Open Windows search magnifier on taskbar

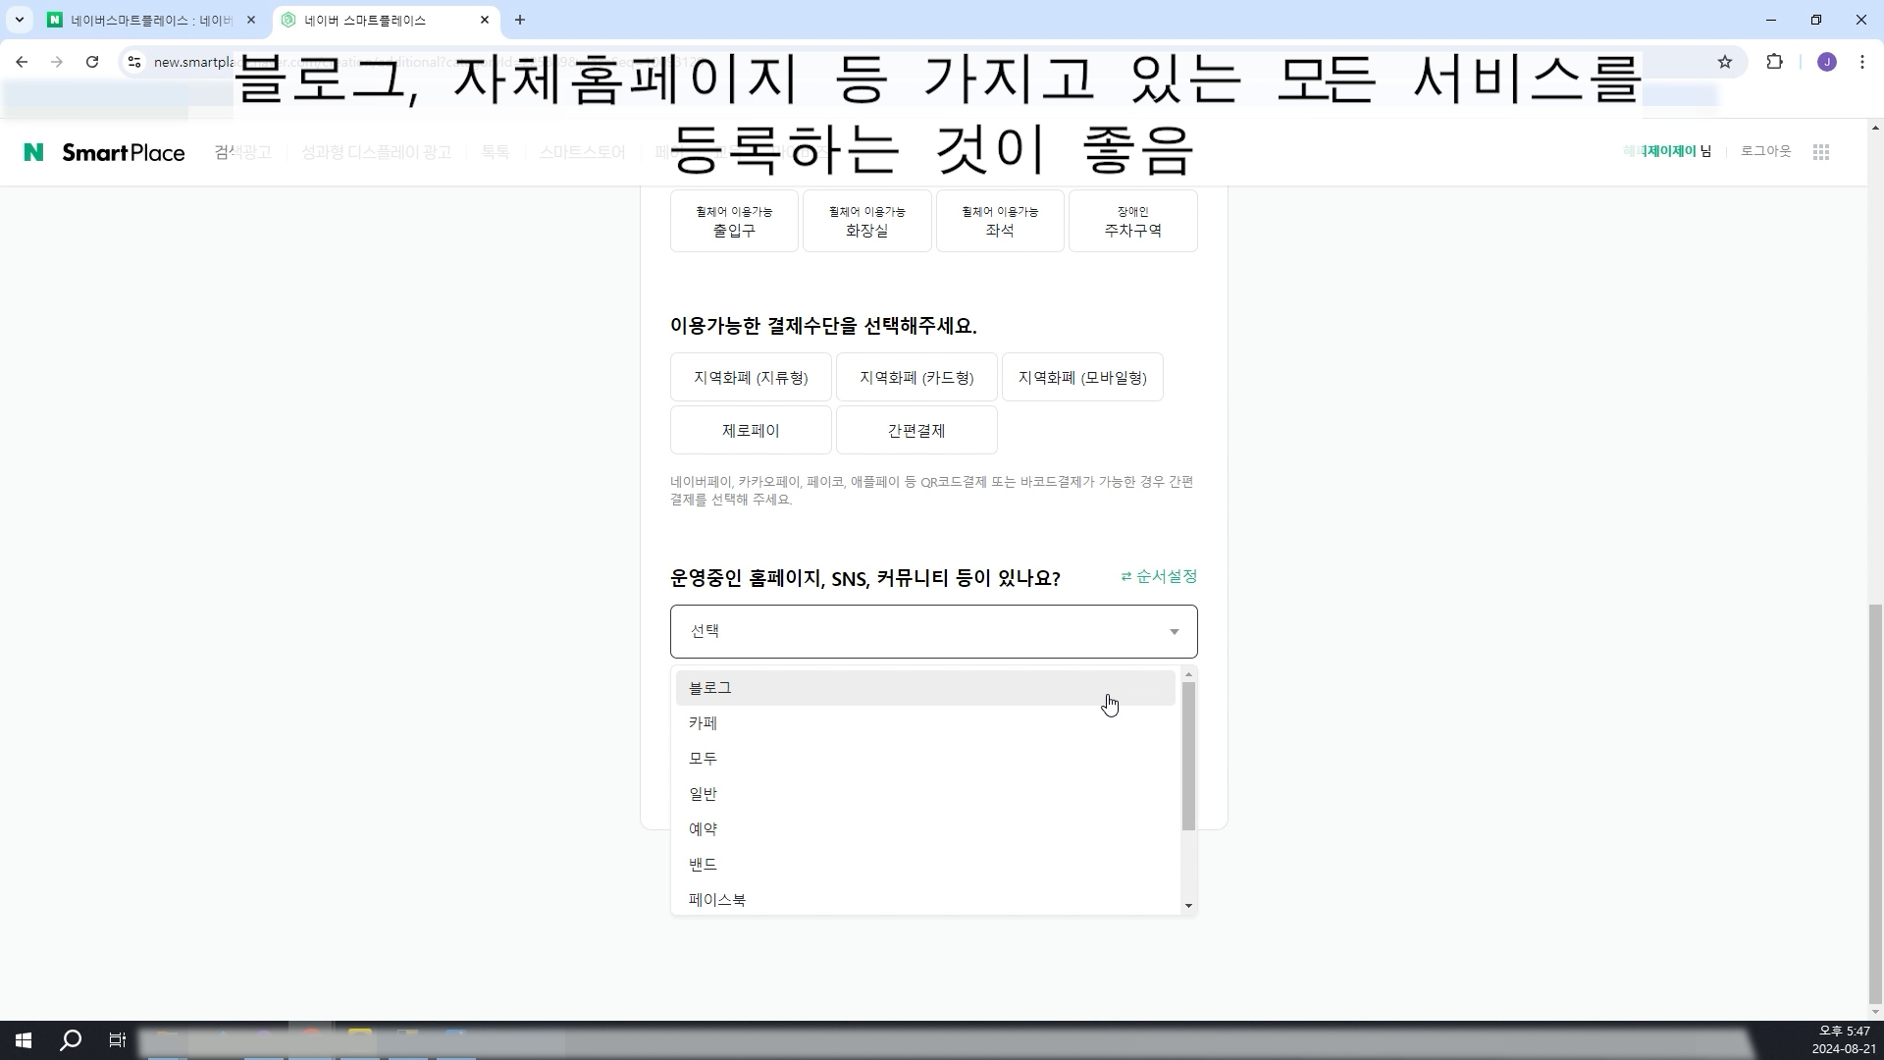coord(71,1040)
